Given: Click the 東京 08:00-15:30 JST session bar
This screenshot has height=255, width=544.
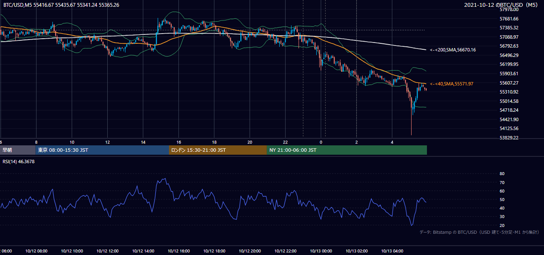Looking at the screenshot, I should click(102, 150).
